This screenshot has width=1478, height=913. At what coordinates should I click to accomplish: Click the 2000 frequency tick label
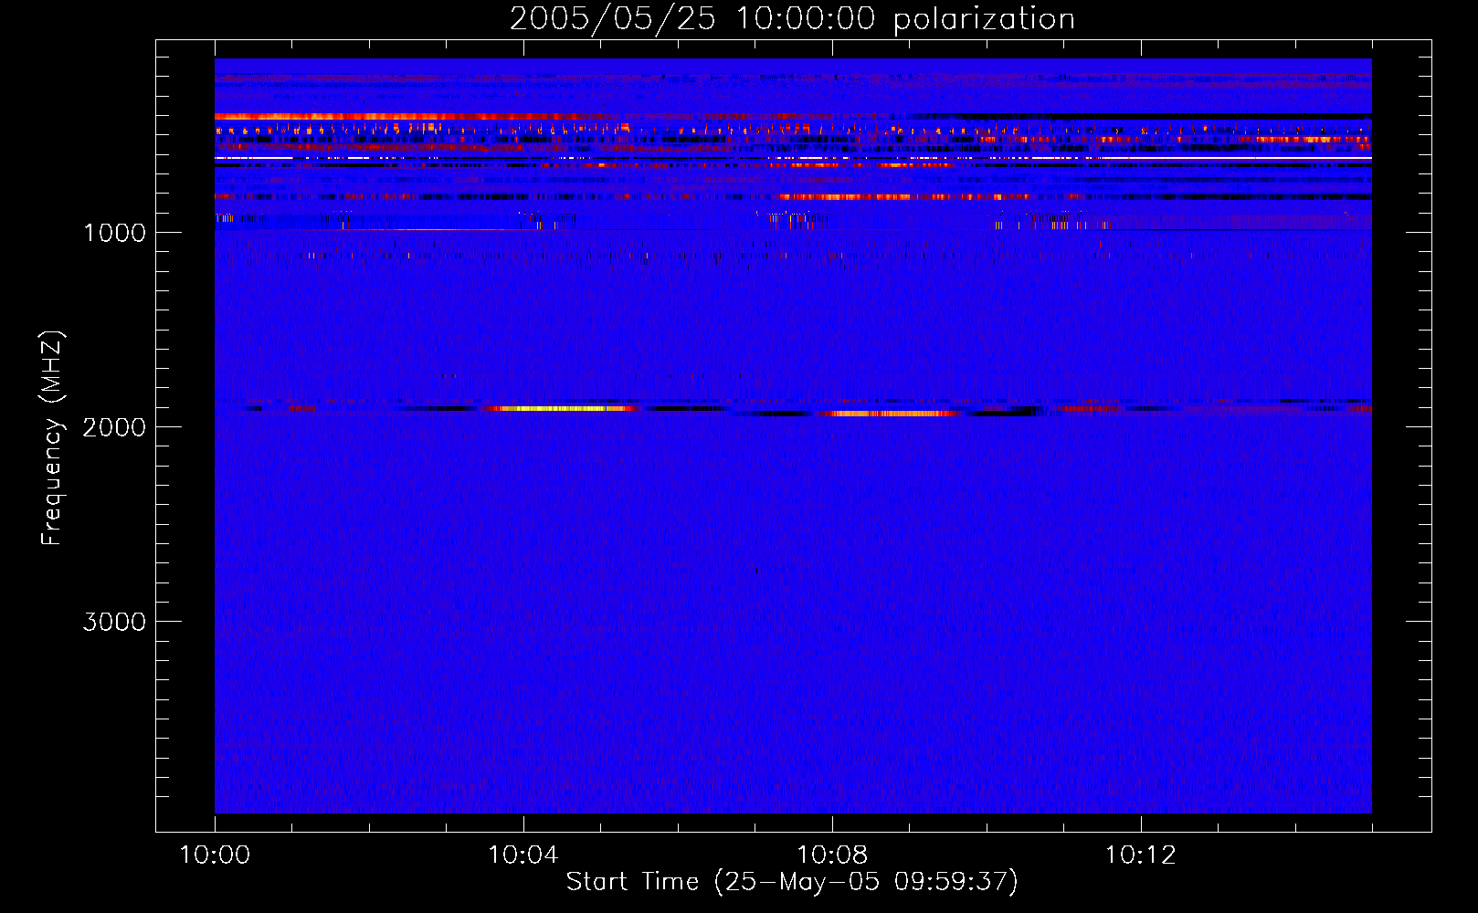pos(114,427)
